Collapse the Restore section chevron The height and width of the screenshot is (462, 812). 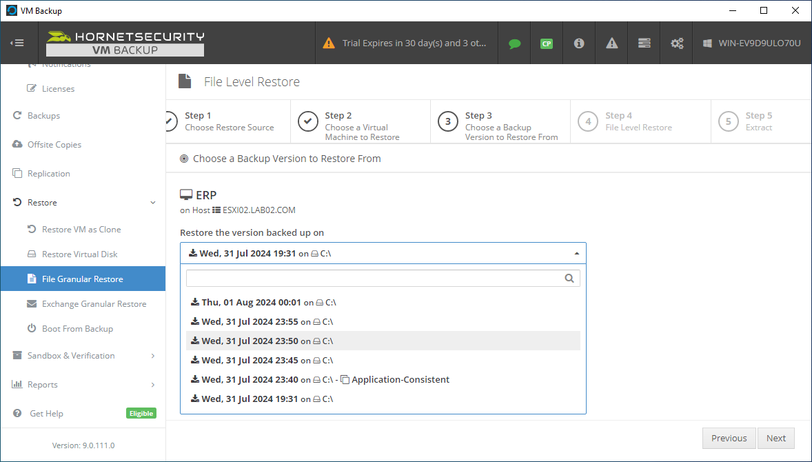pos(153,203)
